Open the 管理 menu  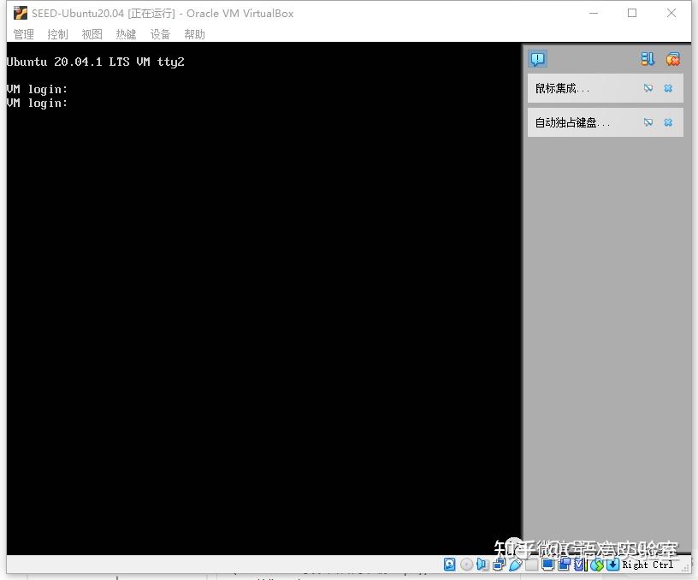24,34
